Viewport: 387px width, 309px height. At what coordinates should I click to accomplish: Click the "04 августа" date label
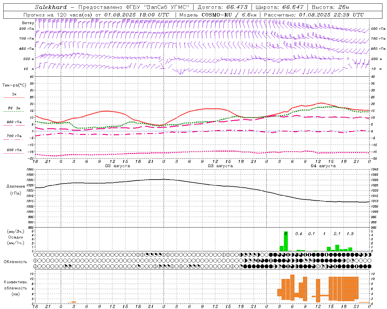point(323,166)
